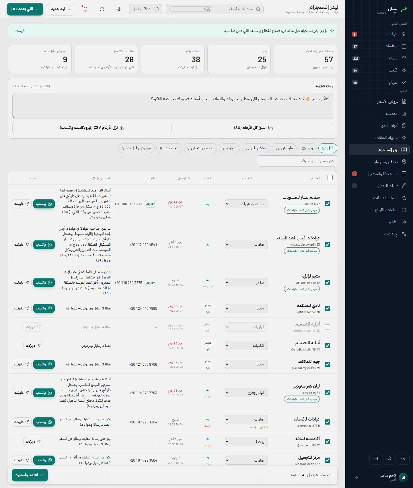Open the كوافير وطرح dropdown for ليان هير ستوديو
This screenshot has height=488, width=413.
[246, 393]
